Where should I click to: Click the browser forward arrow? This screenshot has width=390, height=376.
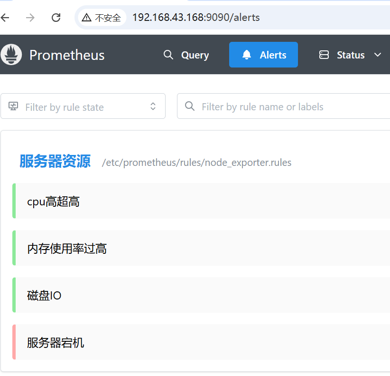pyautogui.click(x=30, y=18)
